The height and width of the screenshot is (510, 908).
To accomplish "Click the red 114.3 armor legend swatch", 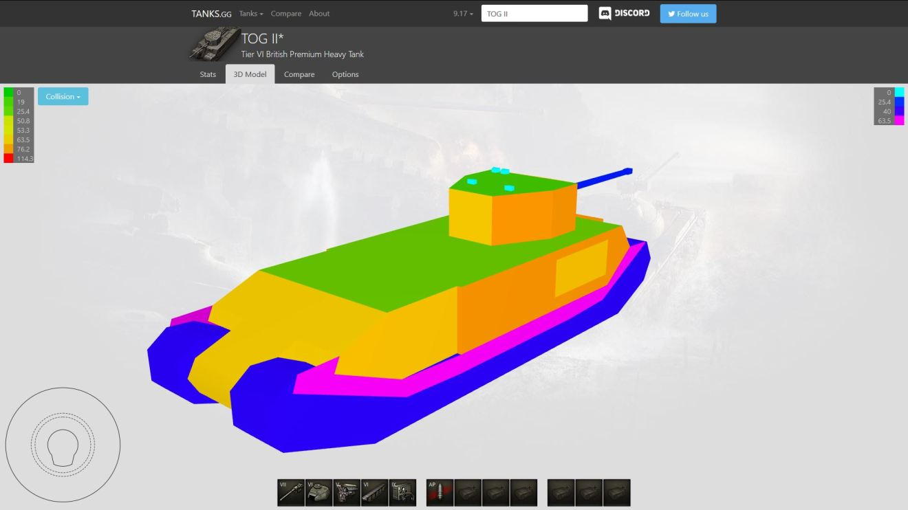I will click(8, 158).
